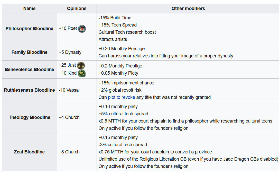Click the "-15% Build Time" modifier text
The image size is (279, 173).
115,18
